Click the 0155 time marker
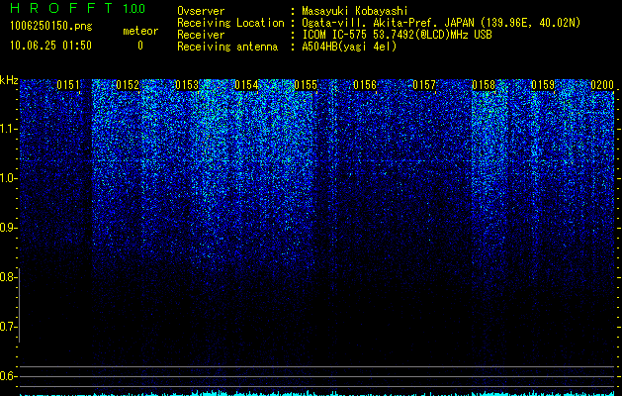This screenshot has width=622, height=396. point(306,85)
